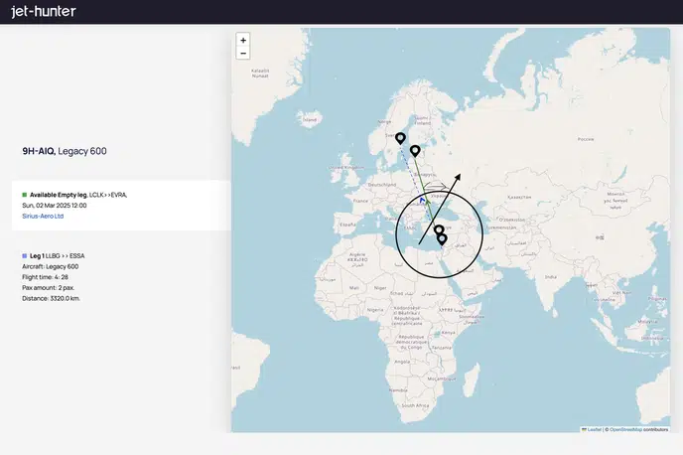
Task: Click the map pin over Latvia
Action: (x=415, y=151)
